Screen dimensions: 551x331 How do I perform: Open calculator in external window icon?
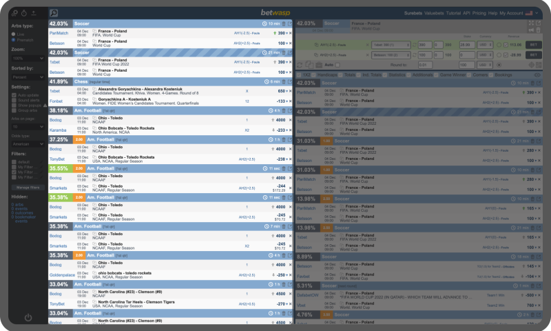coord(538,23)
